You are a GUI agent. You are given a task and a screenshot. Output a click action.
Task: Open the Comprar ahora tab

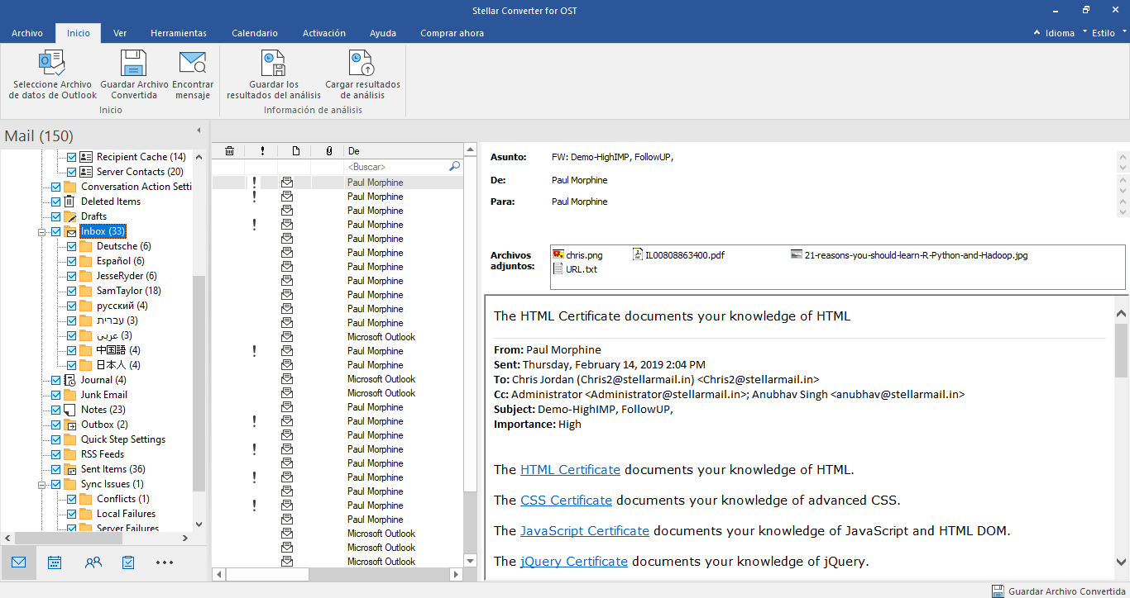click(x=452, y=33)
